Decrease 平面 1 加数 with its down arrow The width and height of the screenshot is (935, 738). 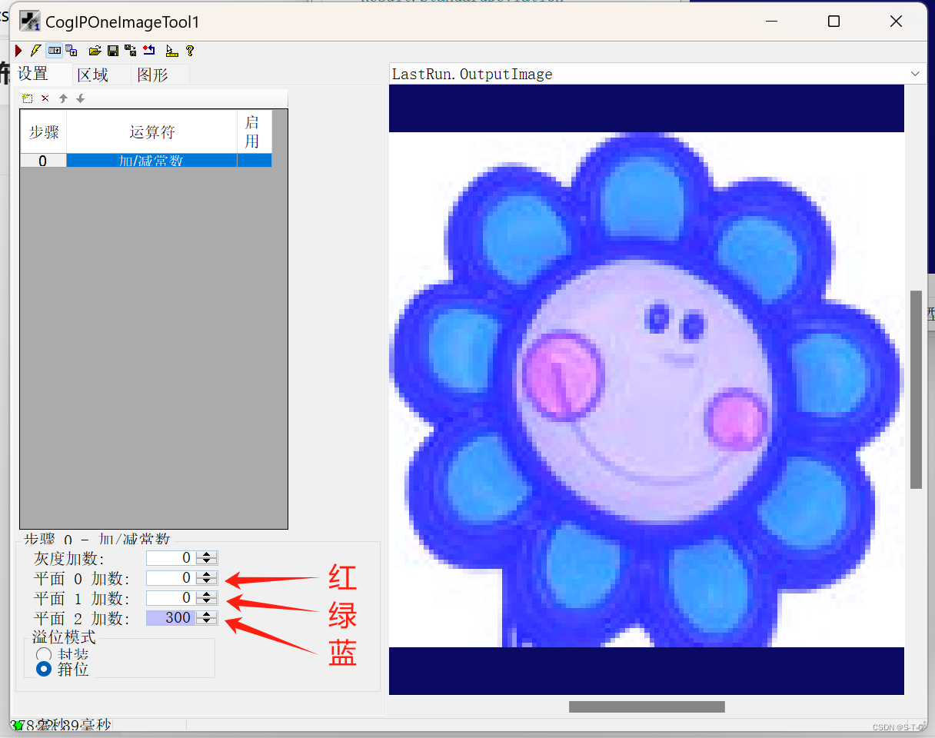(207, 602)
